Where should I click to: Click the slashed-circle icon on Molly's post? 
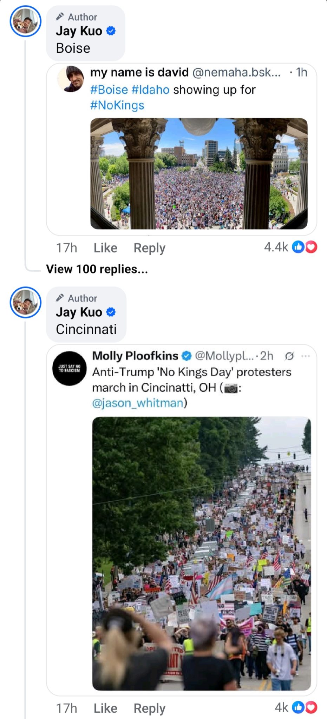point(289,356)
